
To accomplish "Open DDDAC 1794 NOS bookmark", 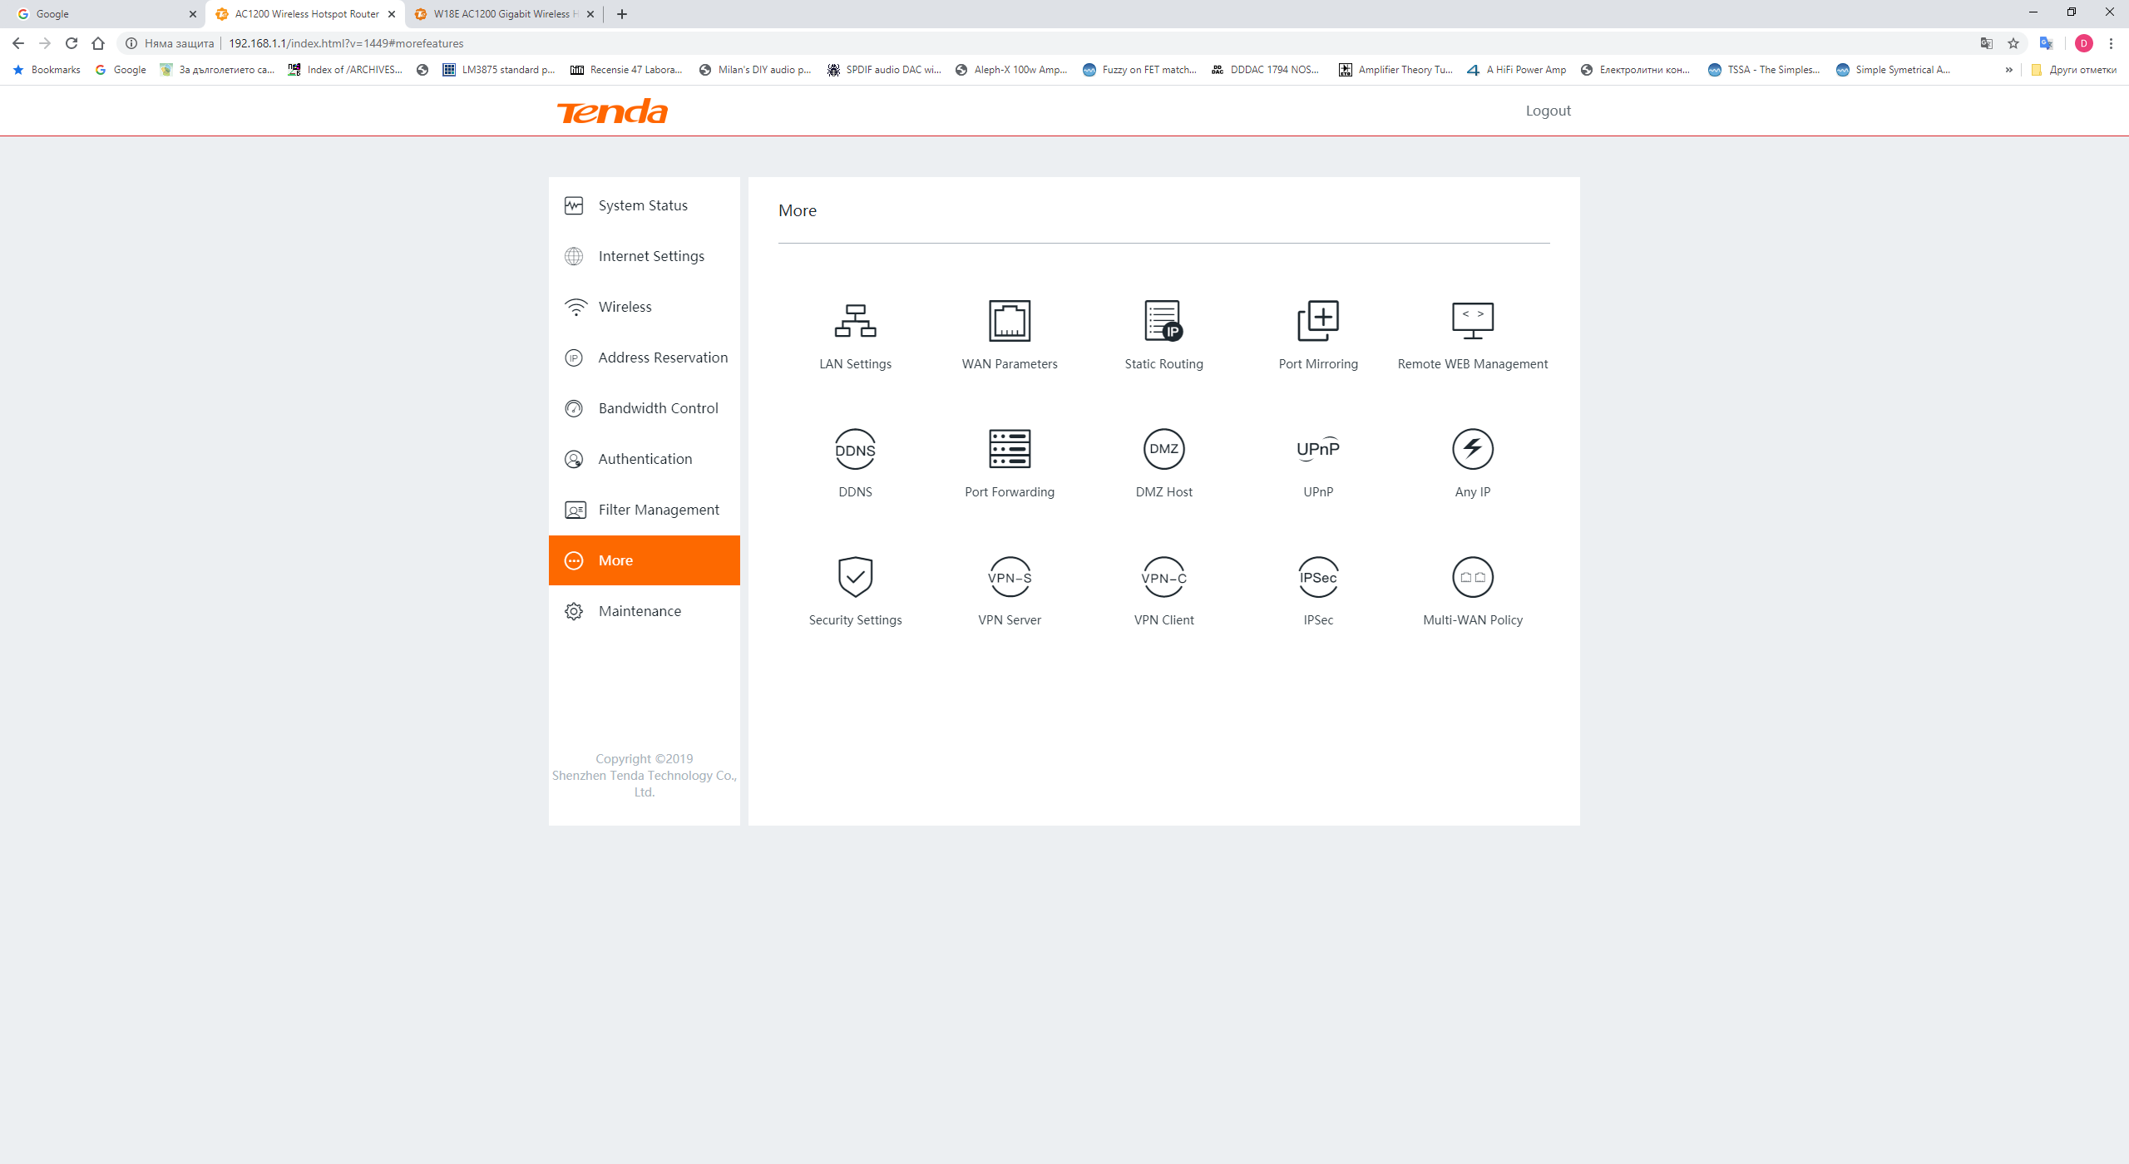I will [1266, 70].
